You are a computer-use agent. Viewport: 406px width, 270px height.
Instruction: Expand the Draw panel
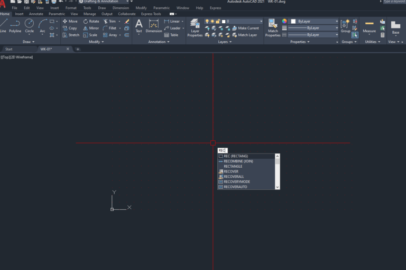click(x=29, y=42)
